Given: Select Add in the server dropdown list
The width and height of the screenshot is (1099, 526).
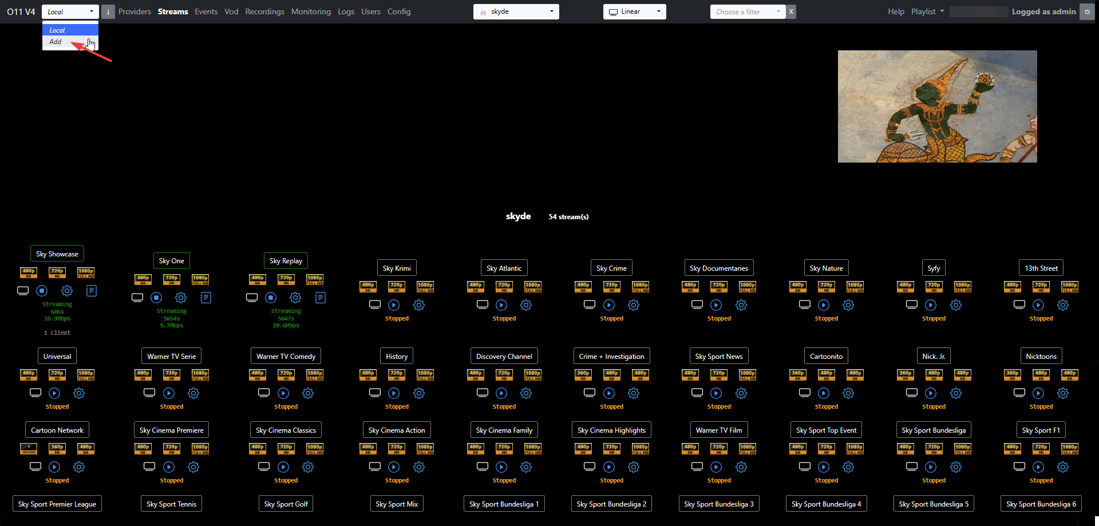Looking at the screenshot, I should click(70, 42).
